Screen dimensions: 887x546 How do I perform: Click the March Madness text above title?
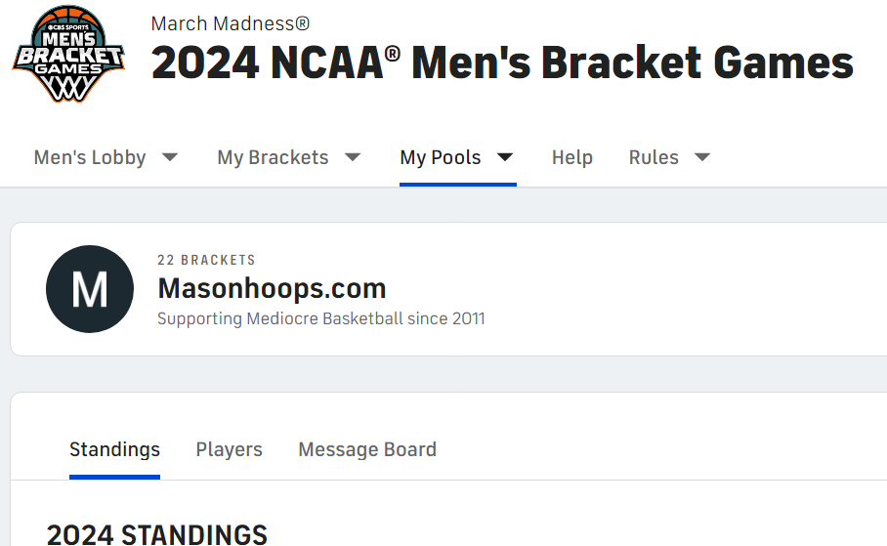tap(231, 23)
